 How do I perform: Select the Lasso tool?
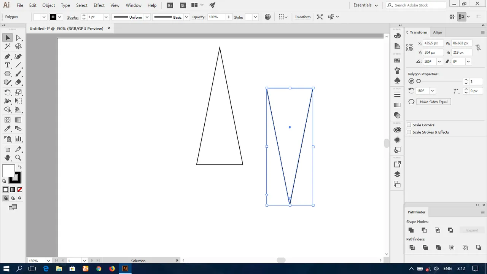18,46
